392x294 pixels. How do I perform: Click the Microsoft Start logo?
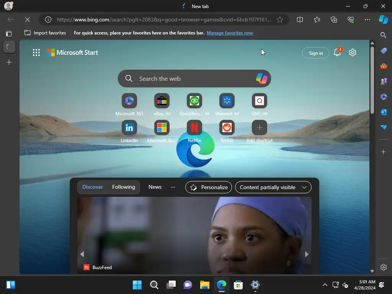(72, 52)
